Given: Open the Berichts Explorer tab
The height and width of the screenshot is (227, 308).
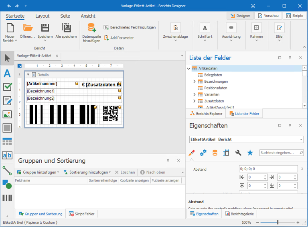Looking at the screenshot, I should [206, 113].
